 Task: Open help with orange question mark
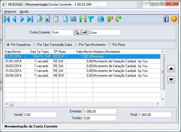click(174, 19)
